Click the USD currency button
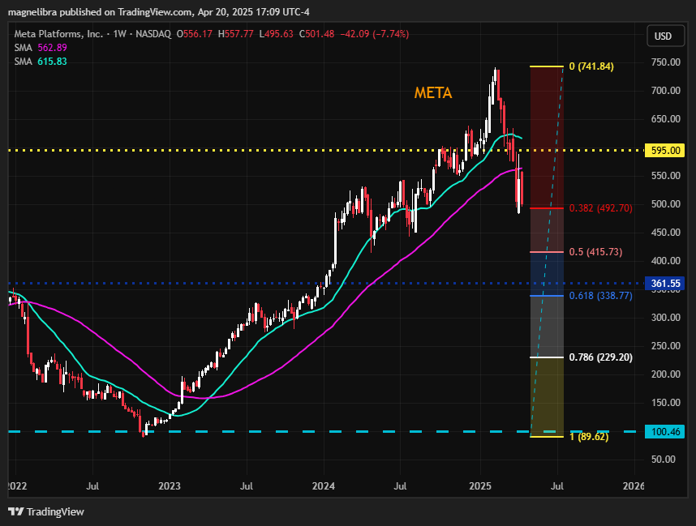 pyautogui.click(x=665, y=36)
